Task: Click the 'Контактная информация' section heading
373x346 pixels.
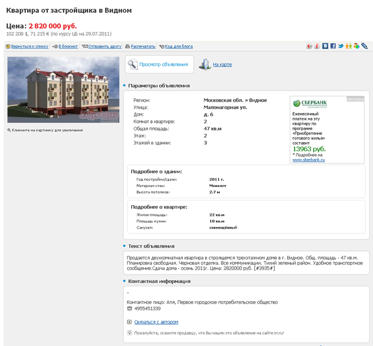Action: [x=159, y=281]
